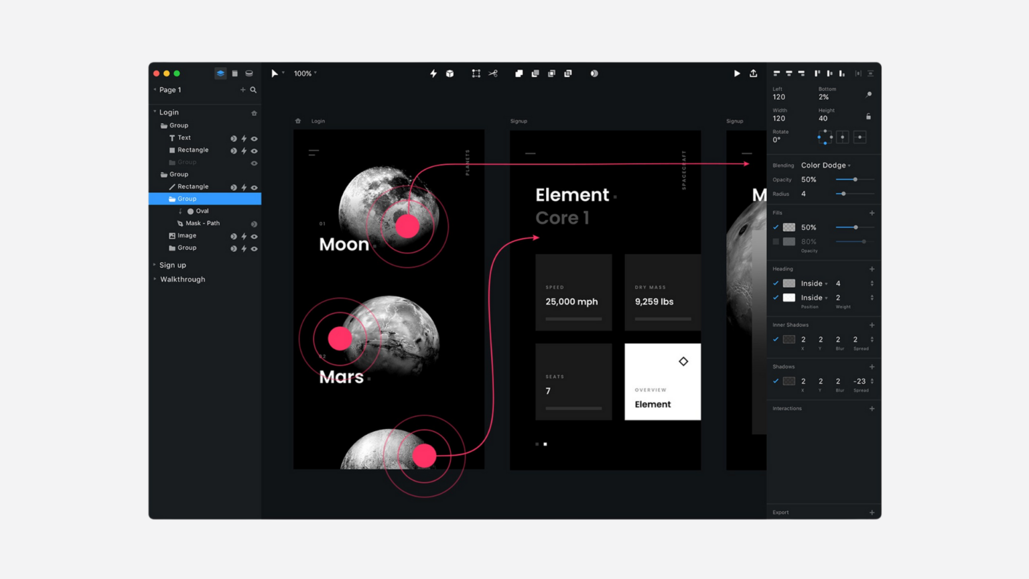Open the scissors slice tool

click(493, 73)
